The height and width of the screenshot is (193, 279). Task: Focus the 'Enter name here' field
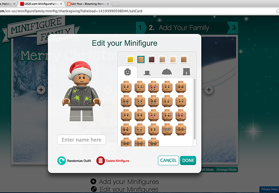click(x=81, y=140)
